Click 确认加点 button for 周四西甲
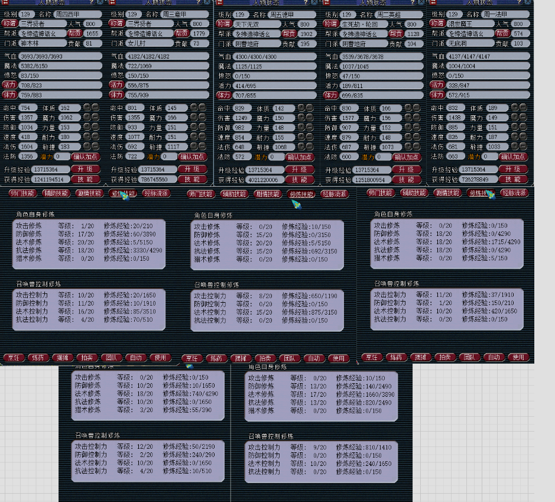The image size is (555, 502). (86, 157)
